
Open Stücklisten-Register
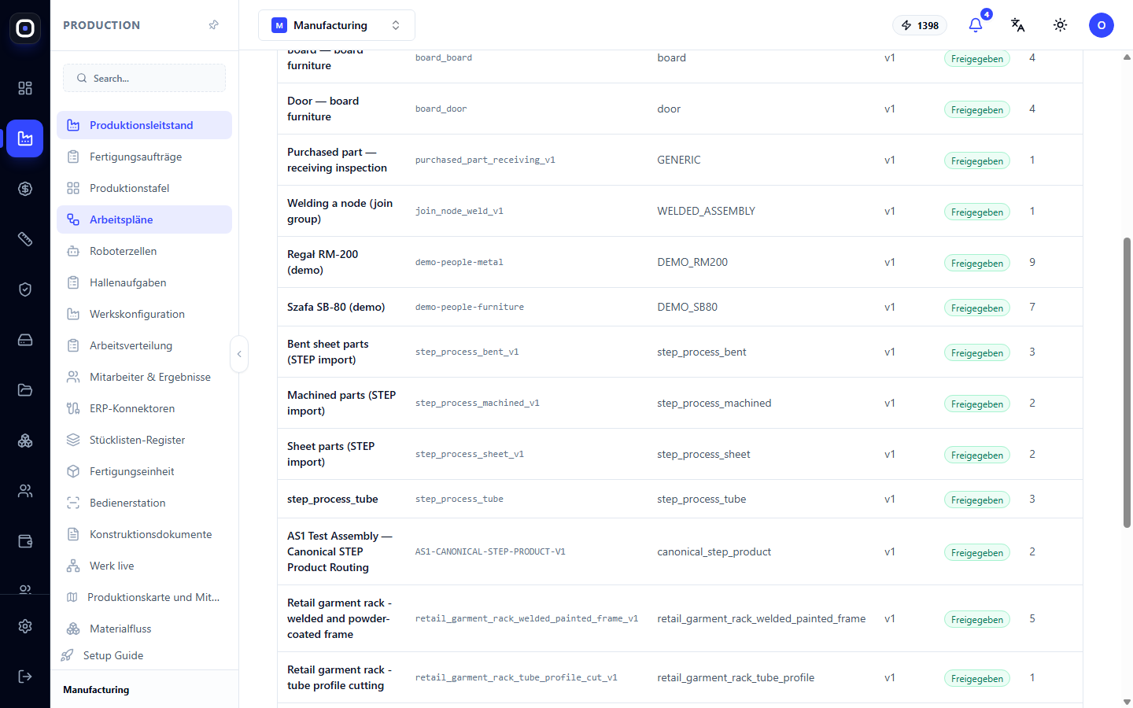[x=144, y=440]
